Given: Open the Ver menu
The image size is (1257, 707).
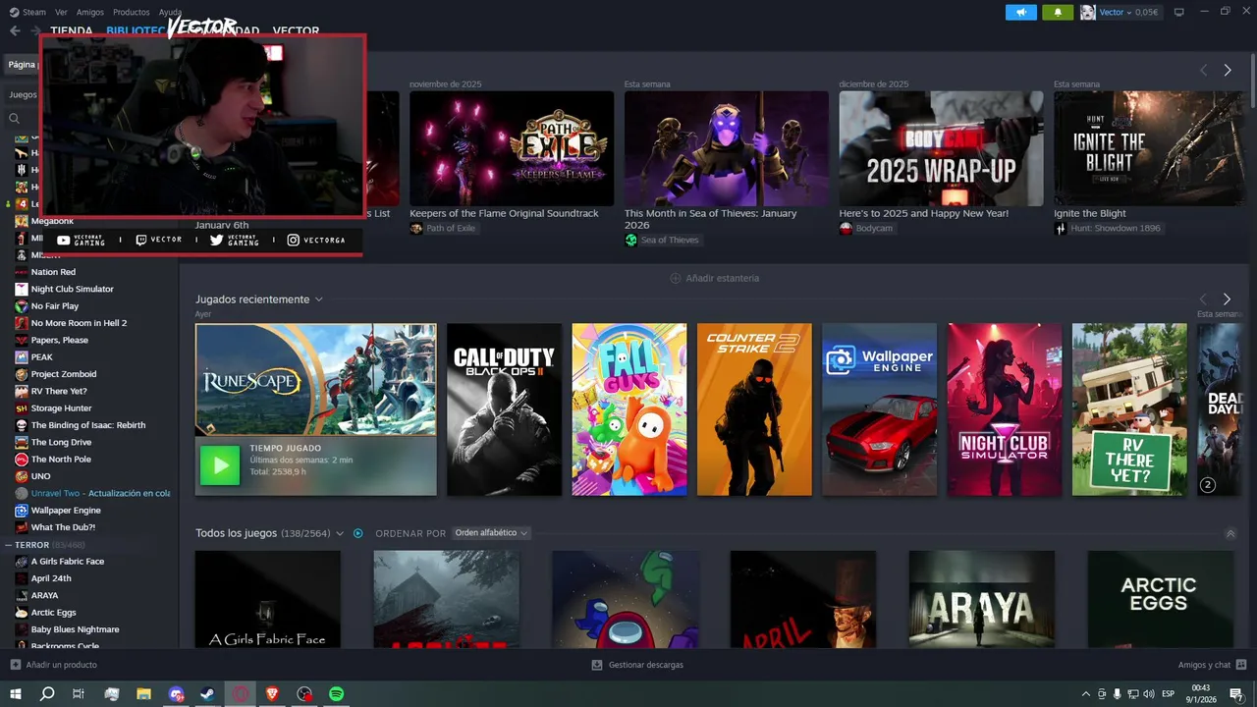Looking at the screenshot, I should pos(62,12).
